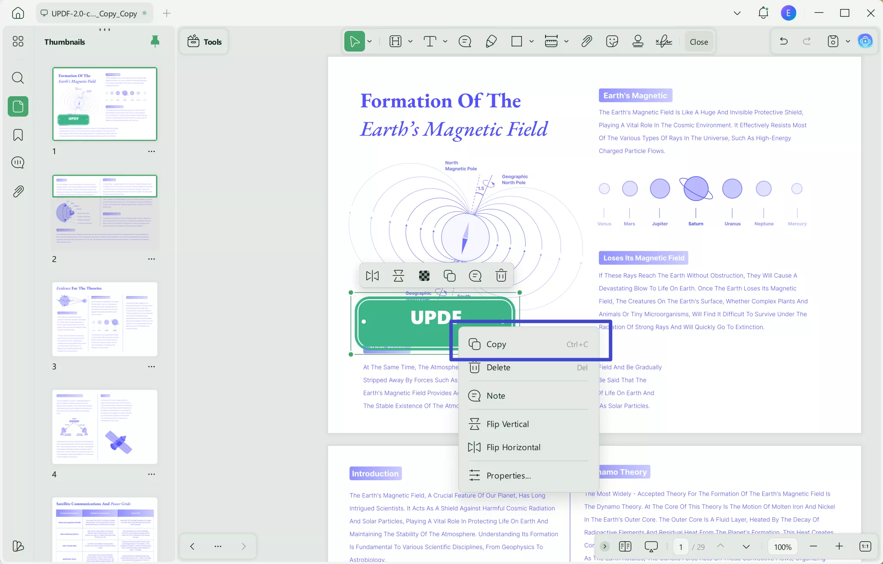Open the comments panel in sidebar
This screenshot has width=883, height=564.
(x=18, y=162)
